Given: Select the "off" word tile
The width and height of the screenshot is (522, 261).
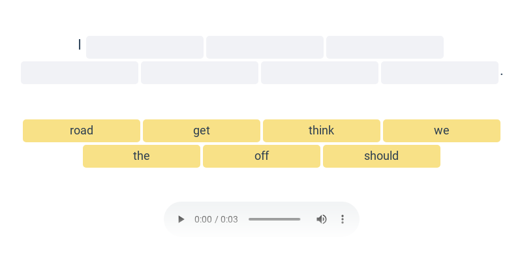Looking at the screenshot, I should (x=262, y=156).
